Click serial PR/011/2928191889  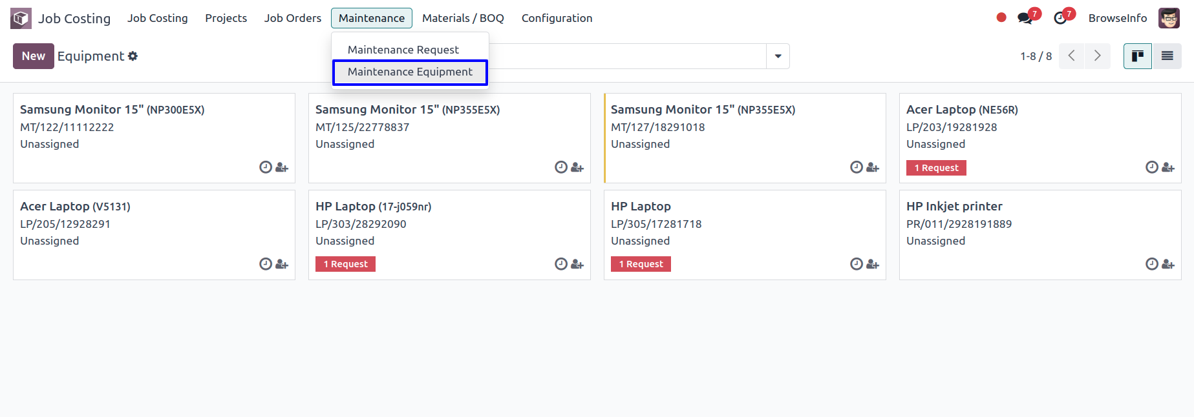point(959,224)
